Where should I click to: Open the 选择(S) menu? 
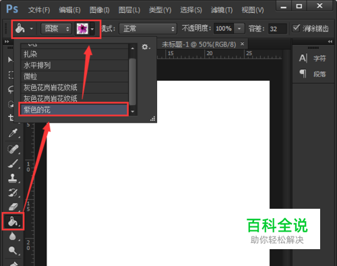[x=191, y=10]
